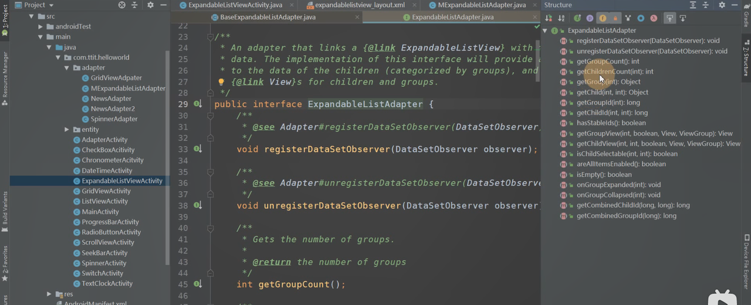Expand the androidTest folder
The width and height of the screenshot is (751, 305).
[40, 27]
